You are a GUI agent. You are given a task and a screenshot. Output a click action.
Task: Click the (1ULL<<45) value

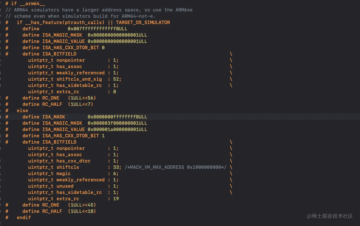[82, 205]
